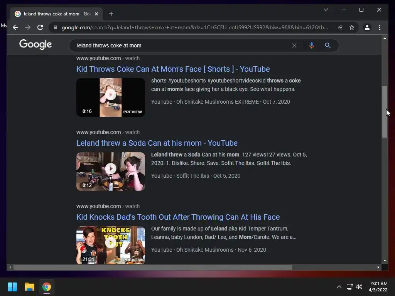Image resolution: width=395 pixels, height=296 pixels.
Task: Go to the Google homepage logo
Action: [35, 45]
